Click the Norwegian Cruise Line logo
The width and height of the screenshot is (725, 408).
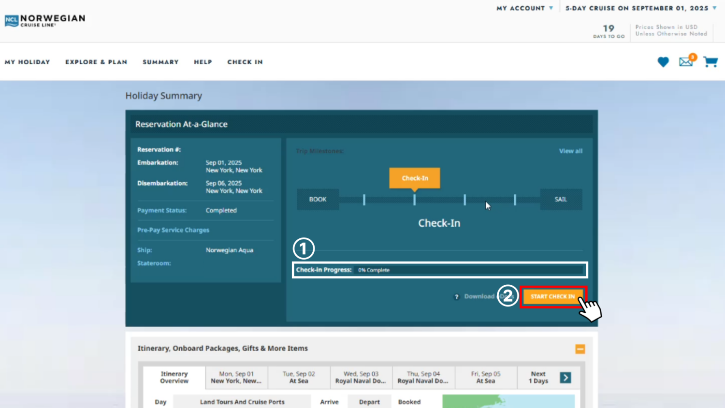tap(45, 20)
